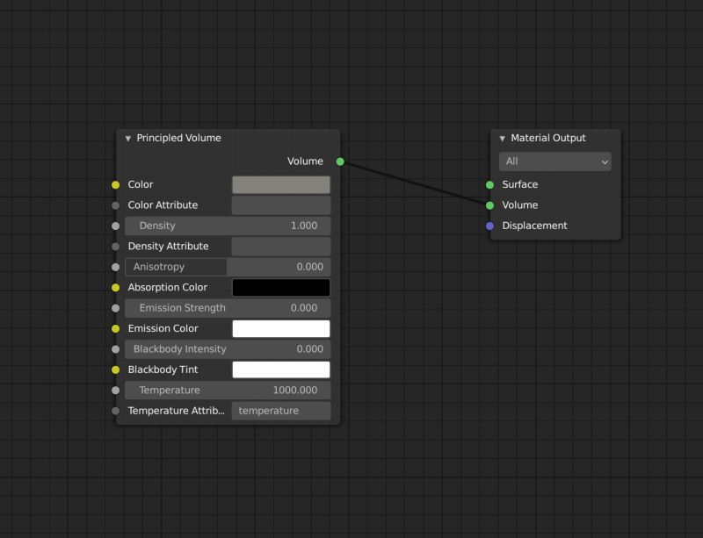Click the Emission Strength input socket
The height and width of the screenshot is (538, 703).
point(115,308)
